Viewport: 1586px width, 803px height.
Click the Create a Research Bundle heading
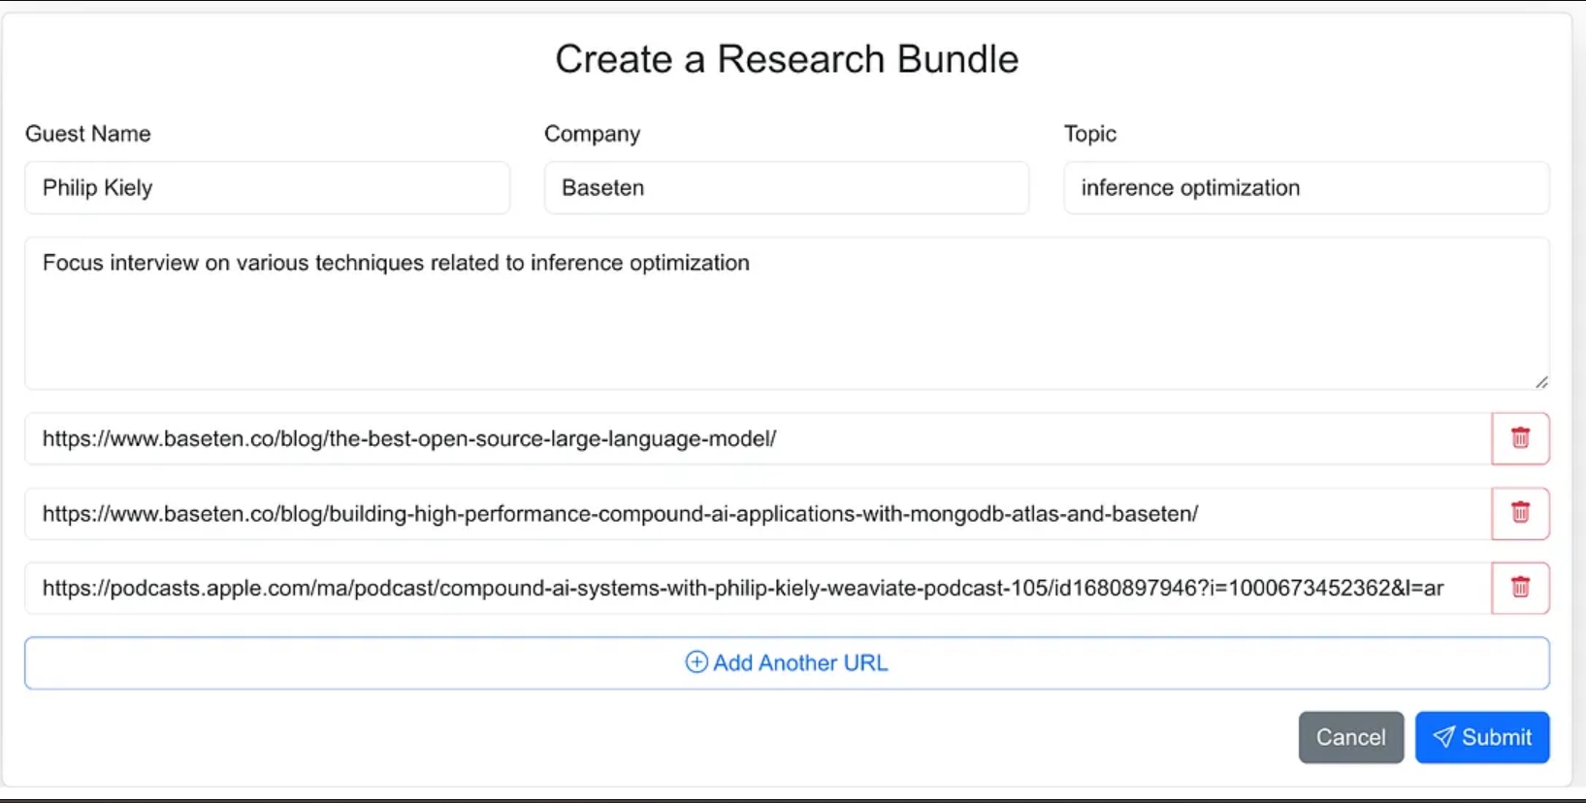pos(787,59)
